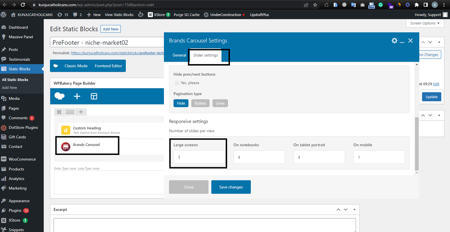The width and height of the screenshot is (450, 232).
Task: Open the Screen Options dropdown
Action: tap(425, 23)
